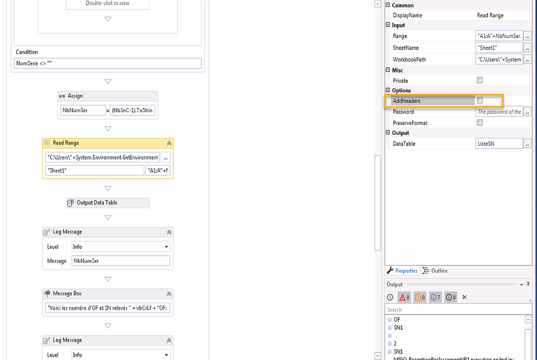Open the WorkbookPath value editor ellipsis
537x360 pixels.
click(527, 59)
